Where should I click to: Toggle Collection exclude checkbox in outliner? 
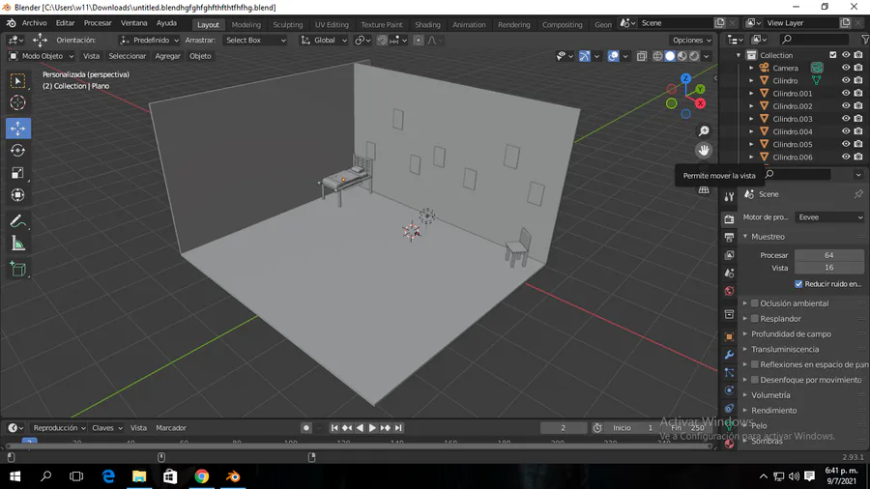tap(833, 55)
